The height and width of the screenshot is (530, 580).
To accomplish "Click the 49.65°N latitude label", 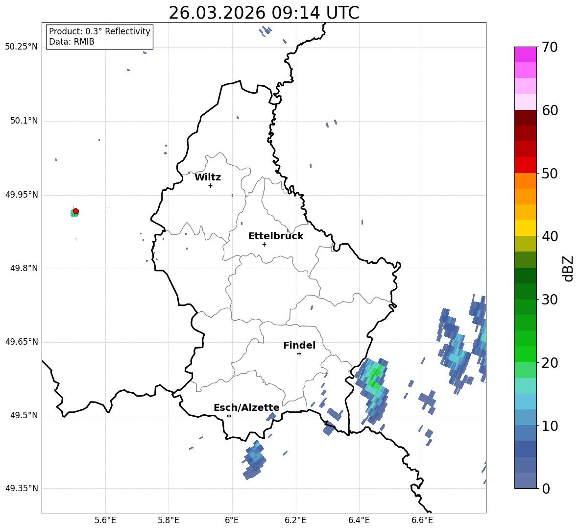I will tap(22, 342).
